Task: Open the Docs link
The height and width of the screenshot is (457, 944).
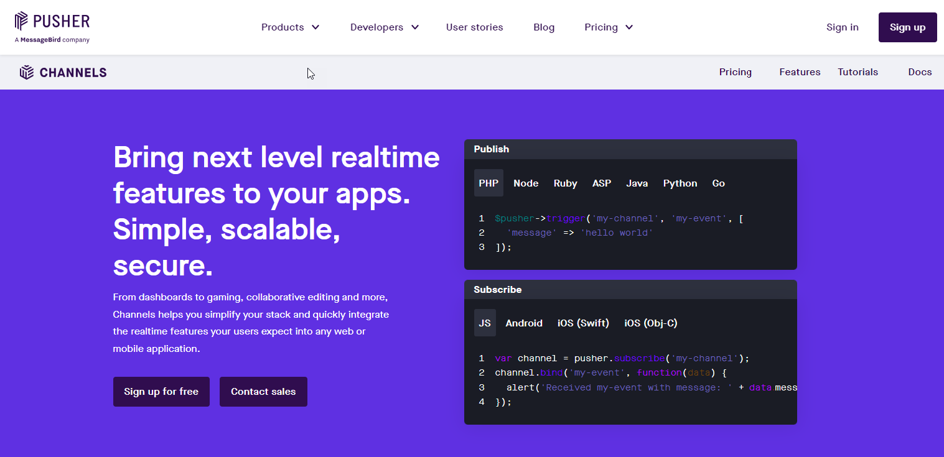Action: click(x=920, y=72)
